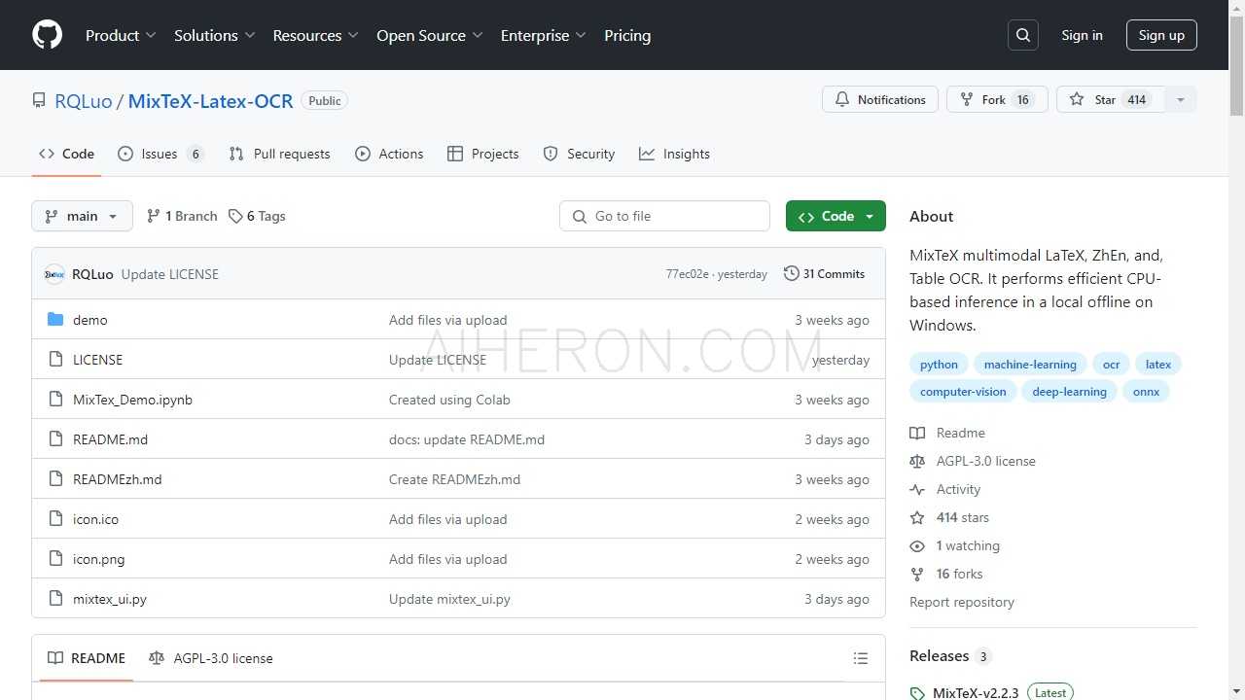Click the LICENSE file icon
Screen dimensions: 1245x700
(x=55, y=360)
